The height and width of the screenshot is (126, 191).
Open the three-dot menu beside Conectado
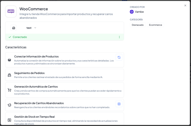(x=119, y=37)
